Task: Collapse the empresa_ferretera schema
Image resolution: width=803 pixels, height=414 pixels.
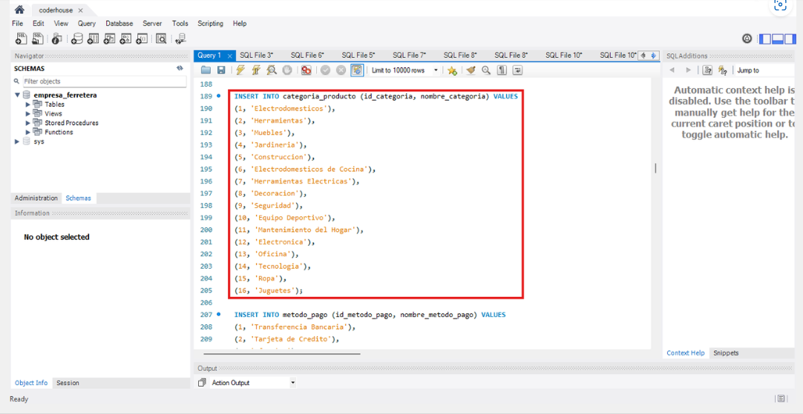Action: click(17, 95)
